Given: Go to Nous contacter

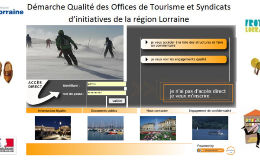Looking at the screenshot, I should click(x=157, y=110).
